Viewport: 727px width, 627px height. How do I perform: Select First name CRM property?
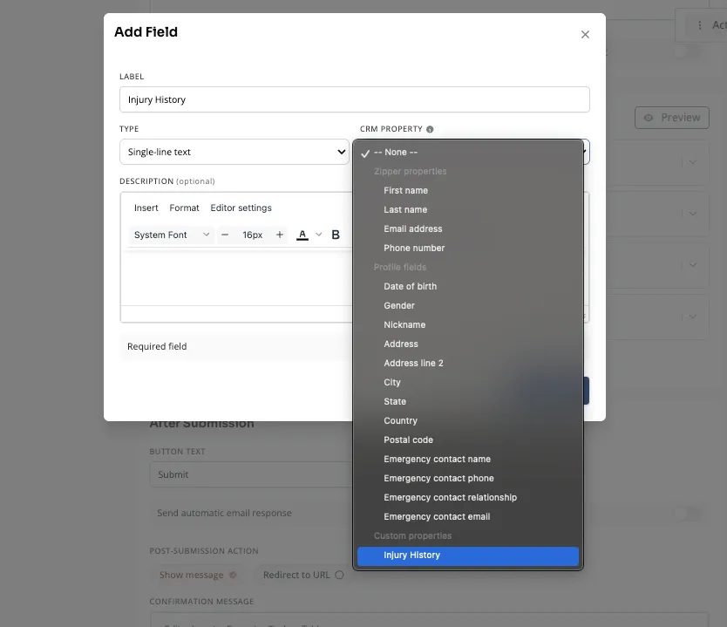(468, 191)
